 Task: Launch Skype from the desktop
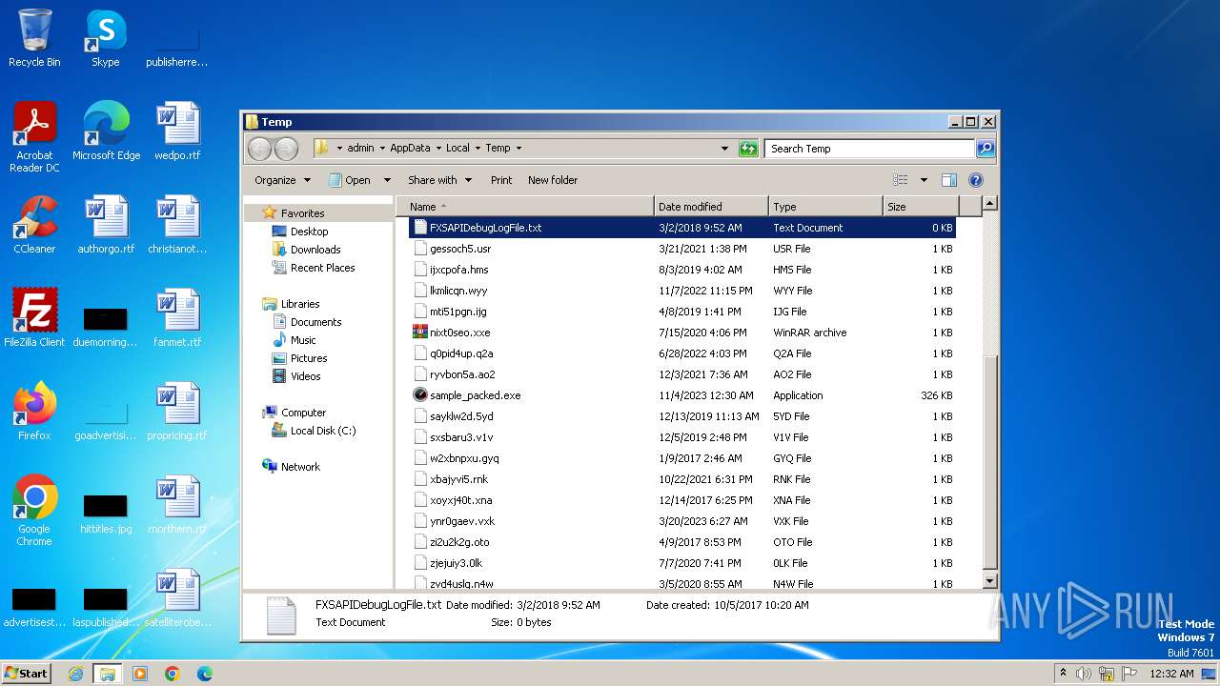point(106,38)
